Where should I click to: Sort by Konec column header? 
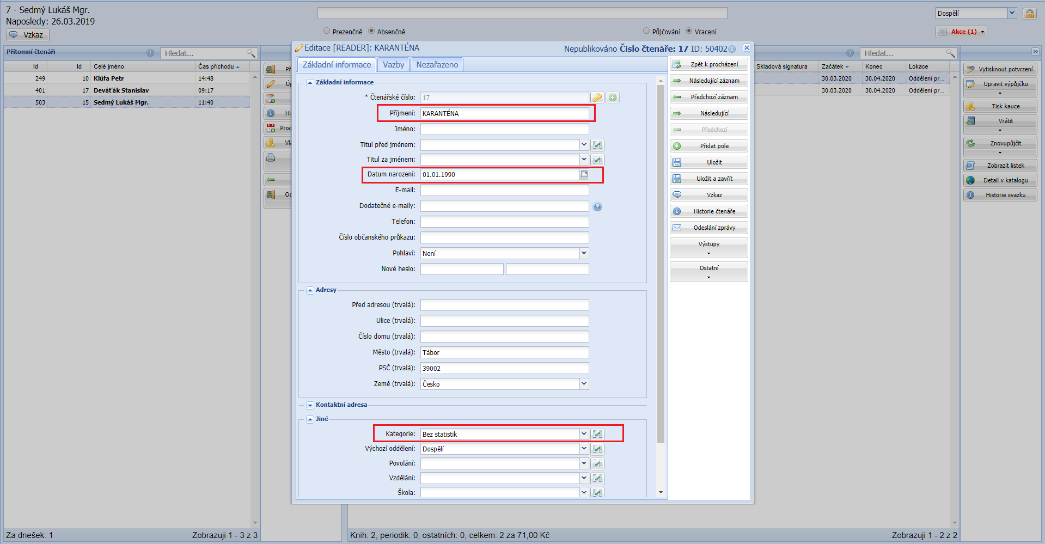click(883, 66)
